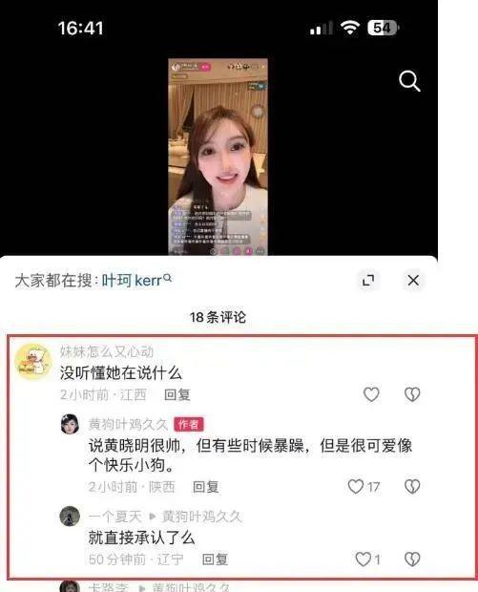The width and height of the screenshot is (478, 592).
Task: Tap 回复 under the 江西 comment
Action: [177, 394]
